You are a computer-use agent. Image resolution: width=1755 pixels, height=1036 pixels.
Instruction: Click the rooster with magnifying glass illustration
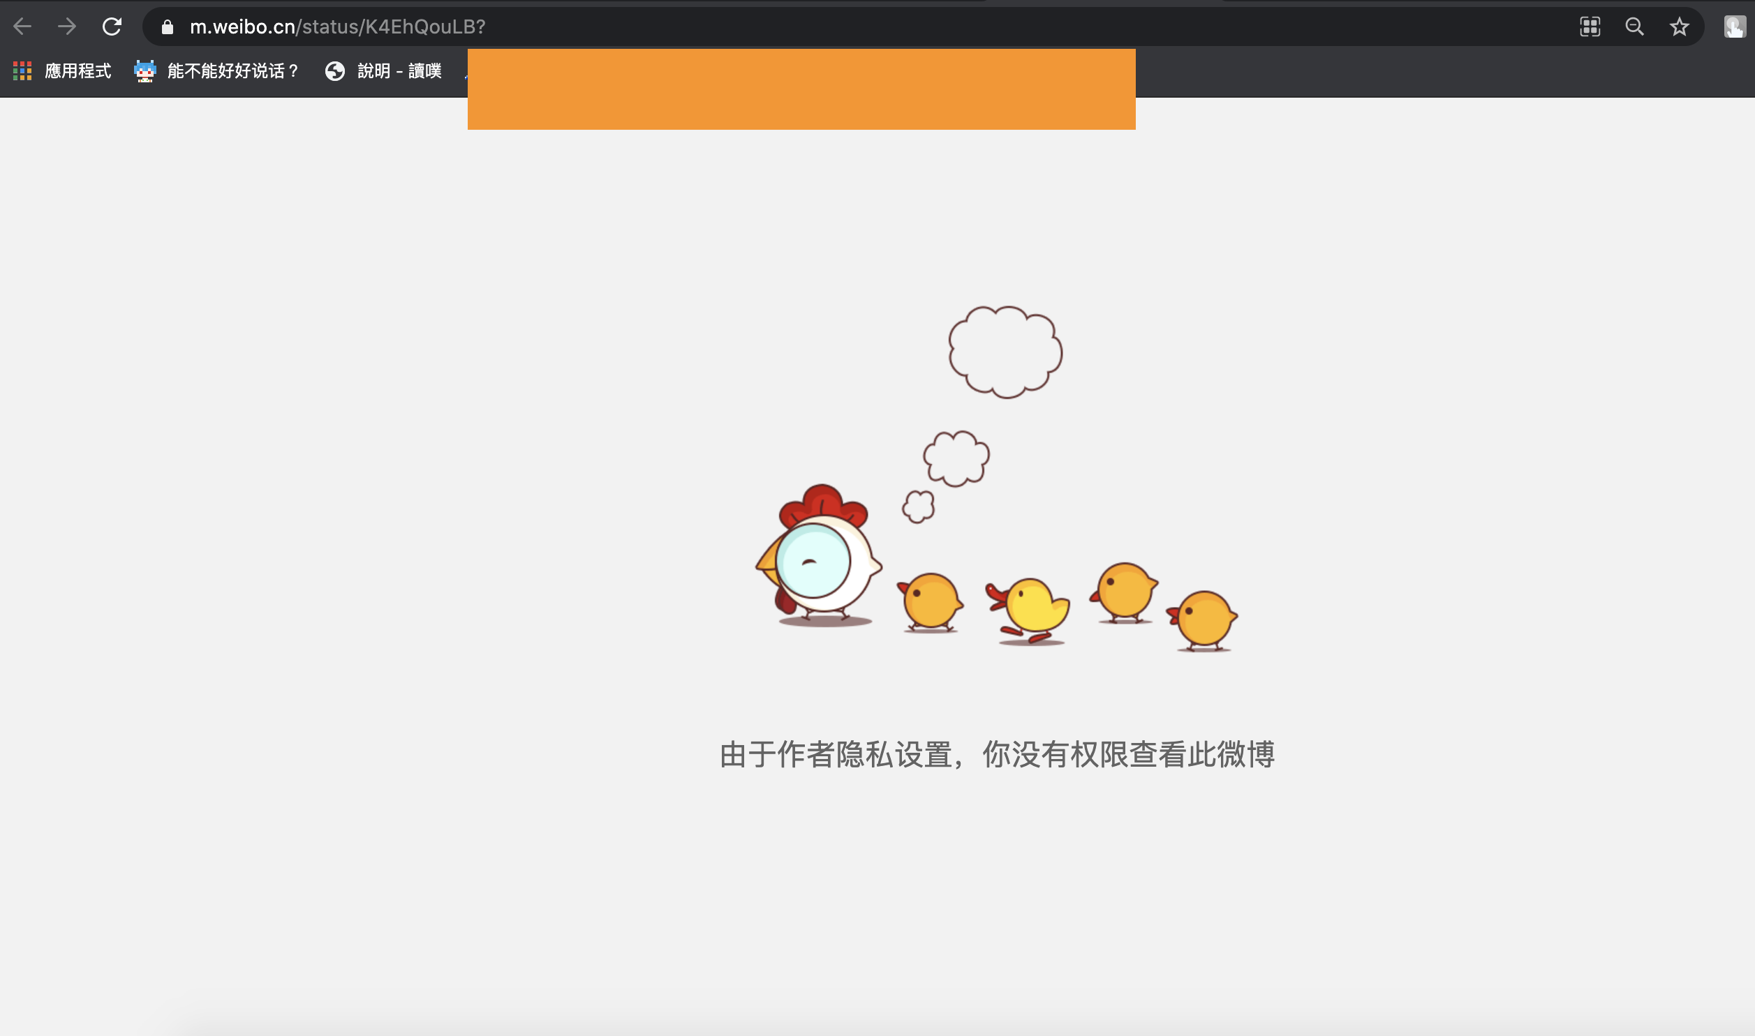818,556
